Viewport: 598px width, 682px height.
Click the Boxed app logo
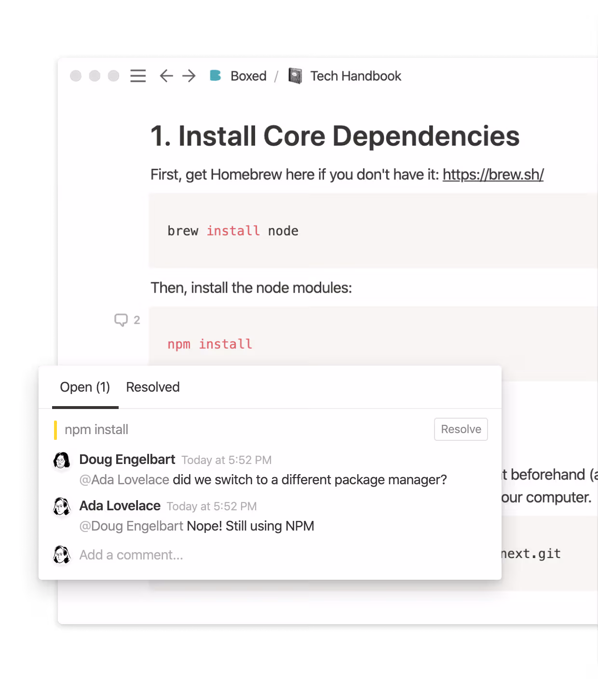[216, 76]
